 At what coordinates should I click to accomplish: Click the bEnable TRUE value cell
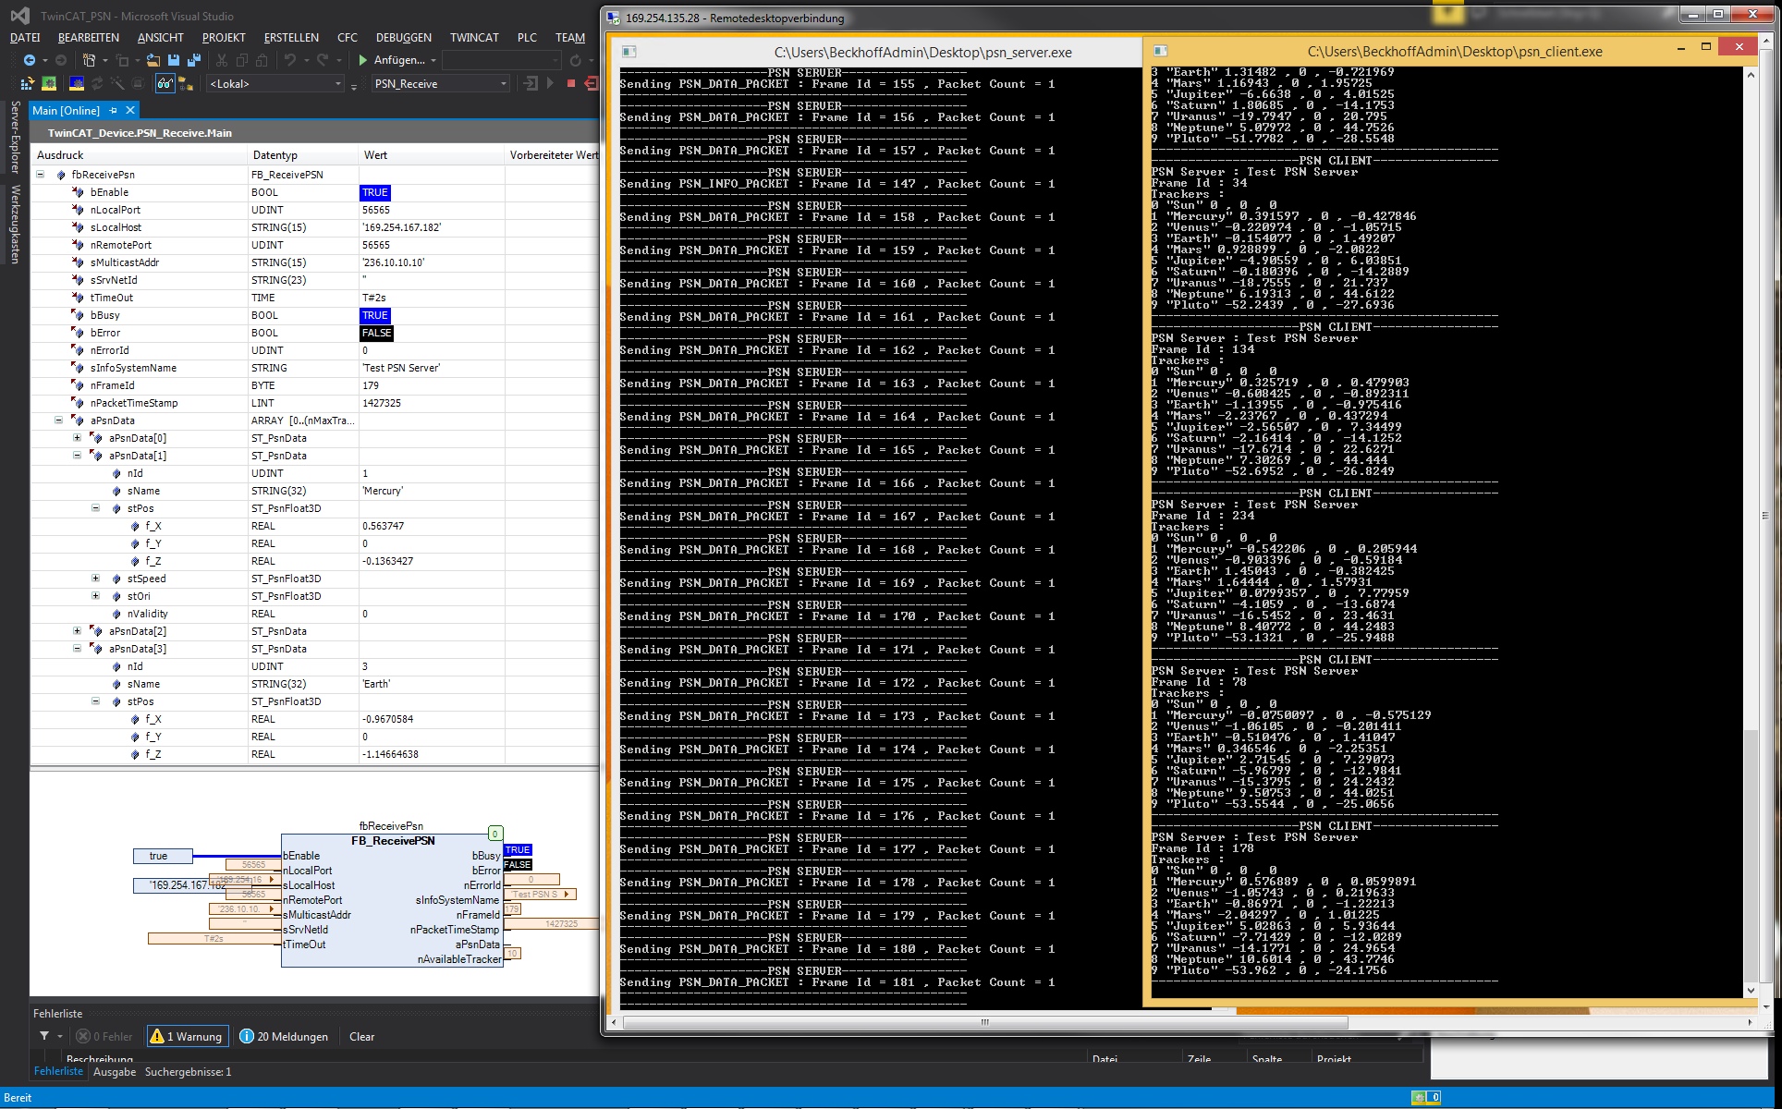coord(375,192)
